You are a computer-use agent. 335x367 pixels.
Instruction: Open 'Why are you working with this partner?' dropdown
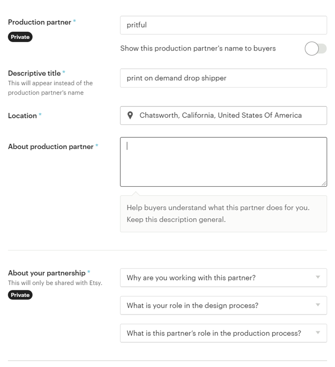pyautogui.click(x=223, y=277)
